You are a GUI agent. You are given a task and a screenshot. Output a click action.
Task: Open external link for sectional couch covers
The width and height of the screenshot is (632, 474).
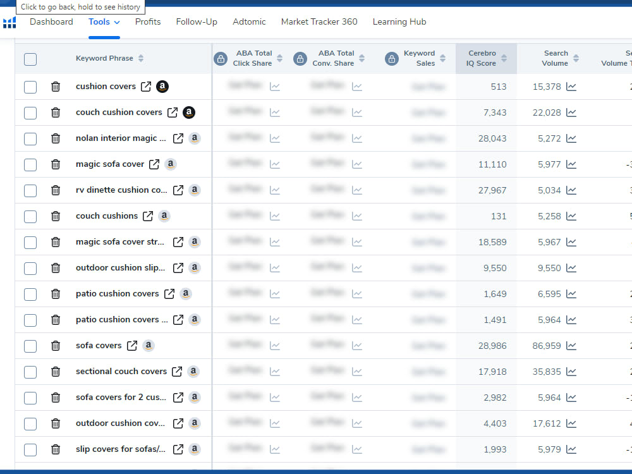point(177,372)
